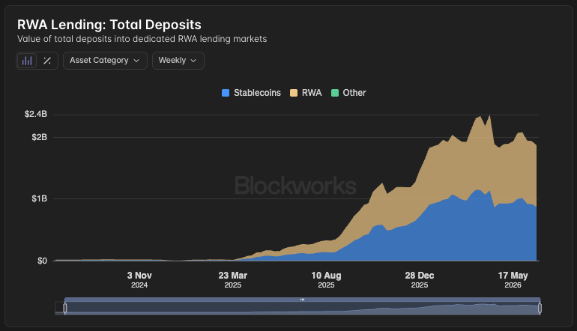This screenshot has width=577, height=331.
Task: Click the "RWA Lending: Total Deposits" title
Action: click(x=109, y=25)
